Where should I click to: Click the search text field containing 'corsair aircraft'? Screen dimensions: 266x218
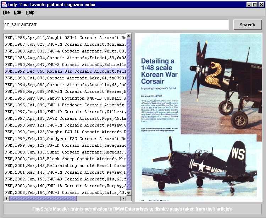click(x=116, y=25)
